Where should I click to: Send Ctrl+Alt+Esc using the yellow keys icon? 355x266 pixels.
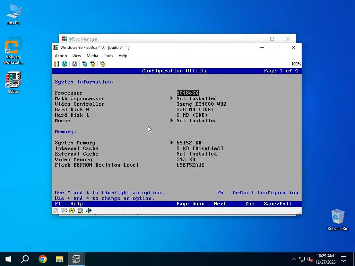click(x=93, y=64)
